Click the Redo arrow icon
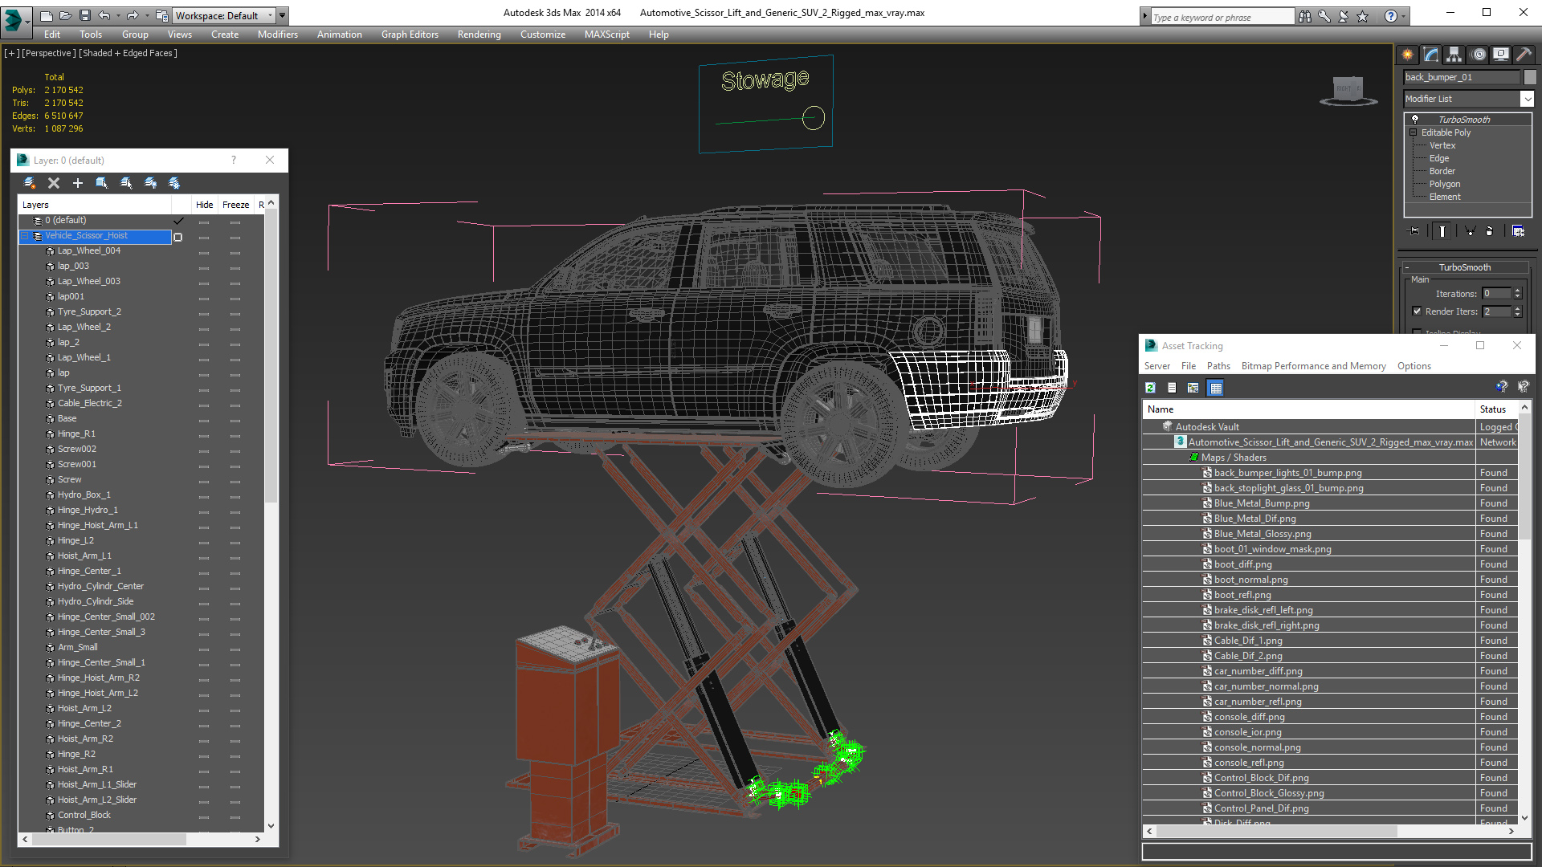This screenshot has height=867, width=1542. click(133, 15)
